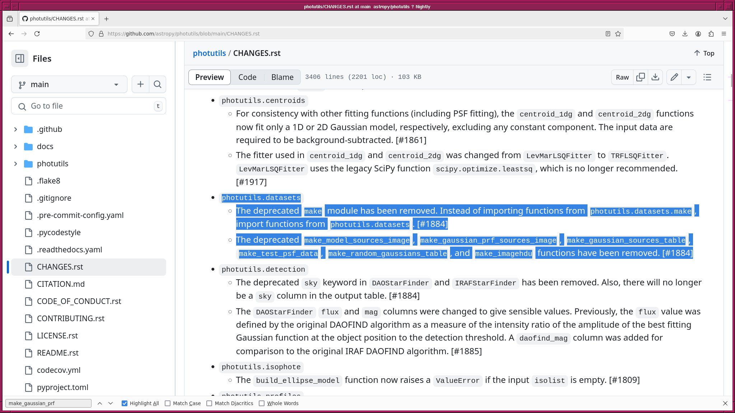735x413 pixels.
Task: Open the main branch dropdown
Action: click(x=69, y=84)
